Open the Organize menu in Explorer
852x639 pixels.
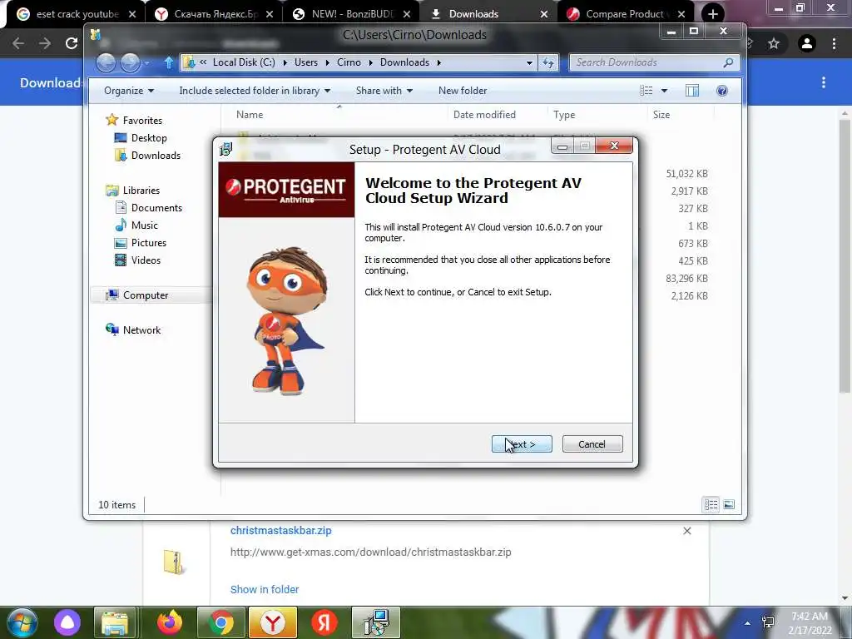pos(129,91)
